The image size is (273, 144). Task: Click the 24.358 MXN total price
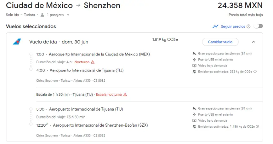(240, 5)
